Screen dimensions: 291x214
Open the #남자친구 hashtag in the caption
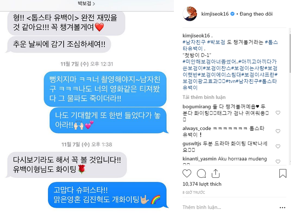(194, 42)
